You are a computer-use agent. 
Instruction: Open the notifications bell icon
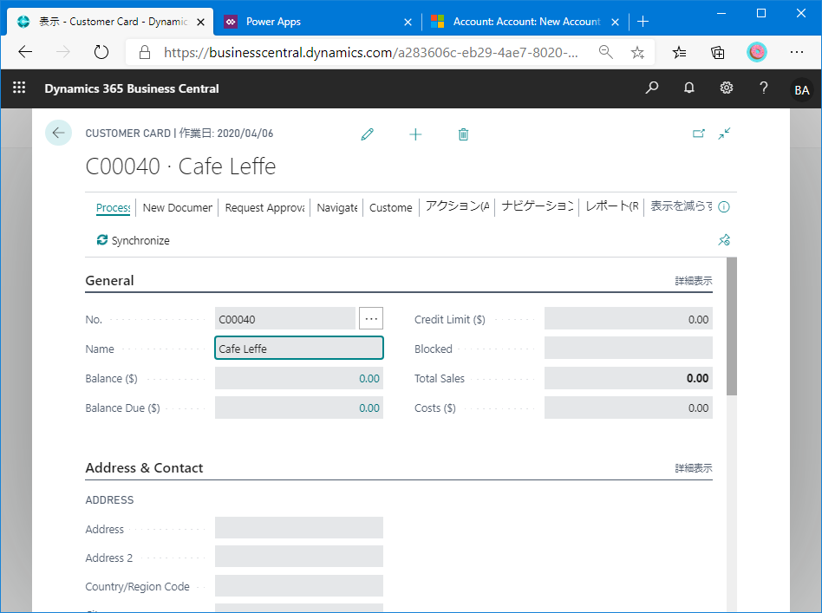688,88
